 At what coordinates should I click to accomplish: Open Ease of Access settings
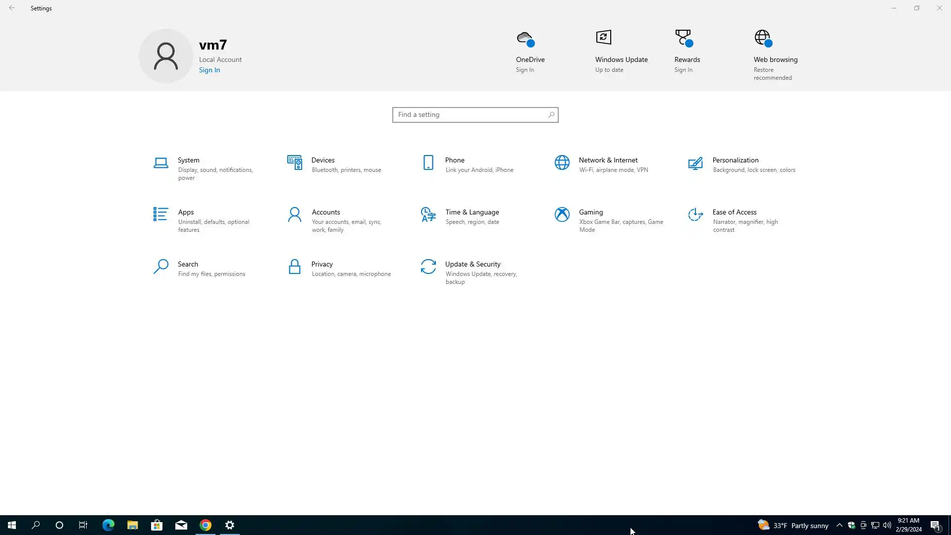tap(734, 213)
